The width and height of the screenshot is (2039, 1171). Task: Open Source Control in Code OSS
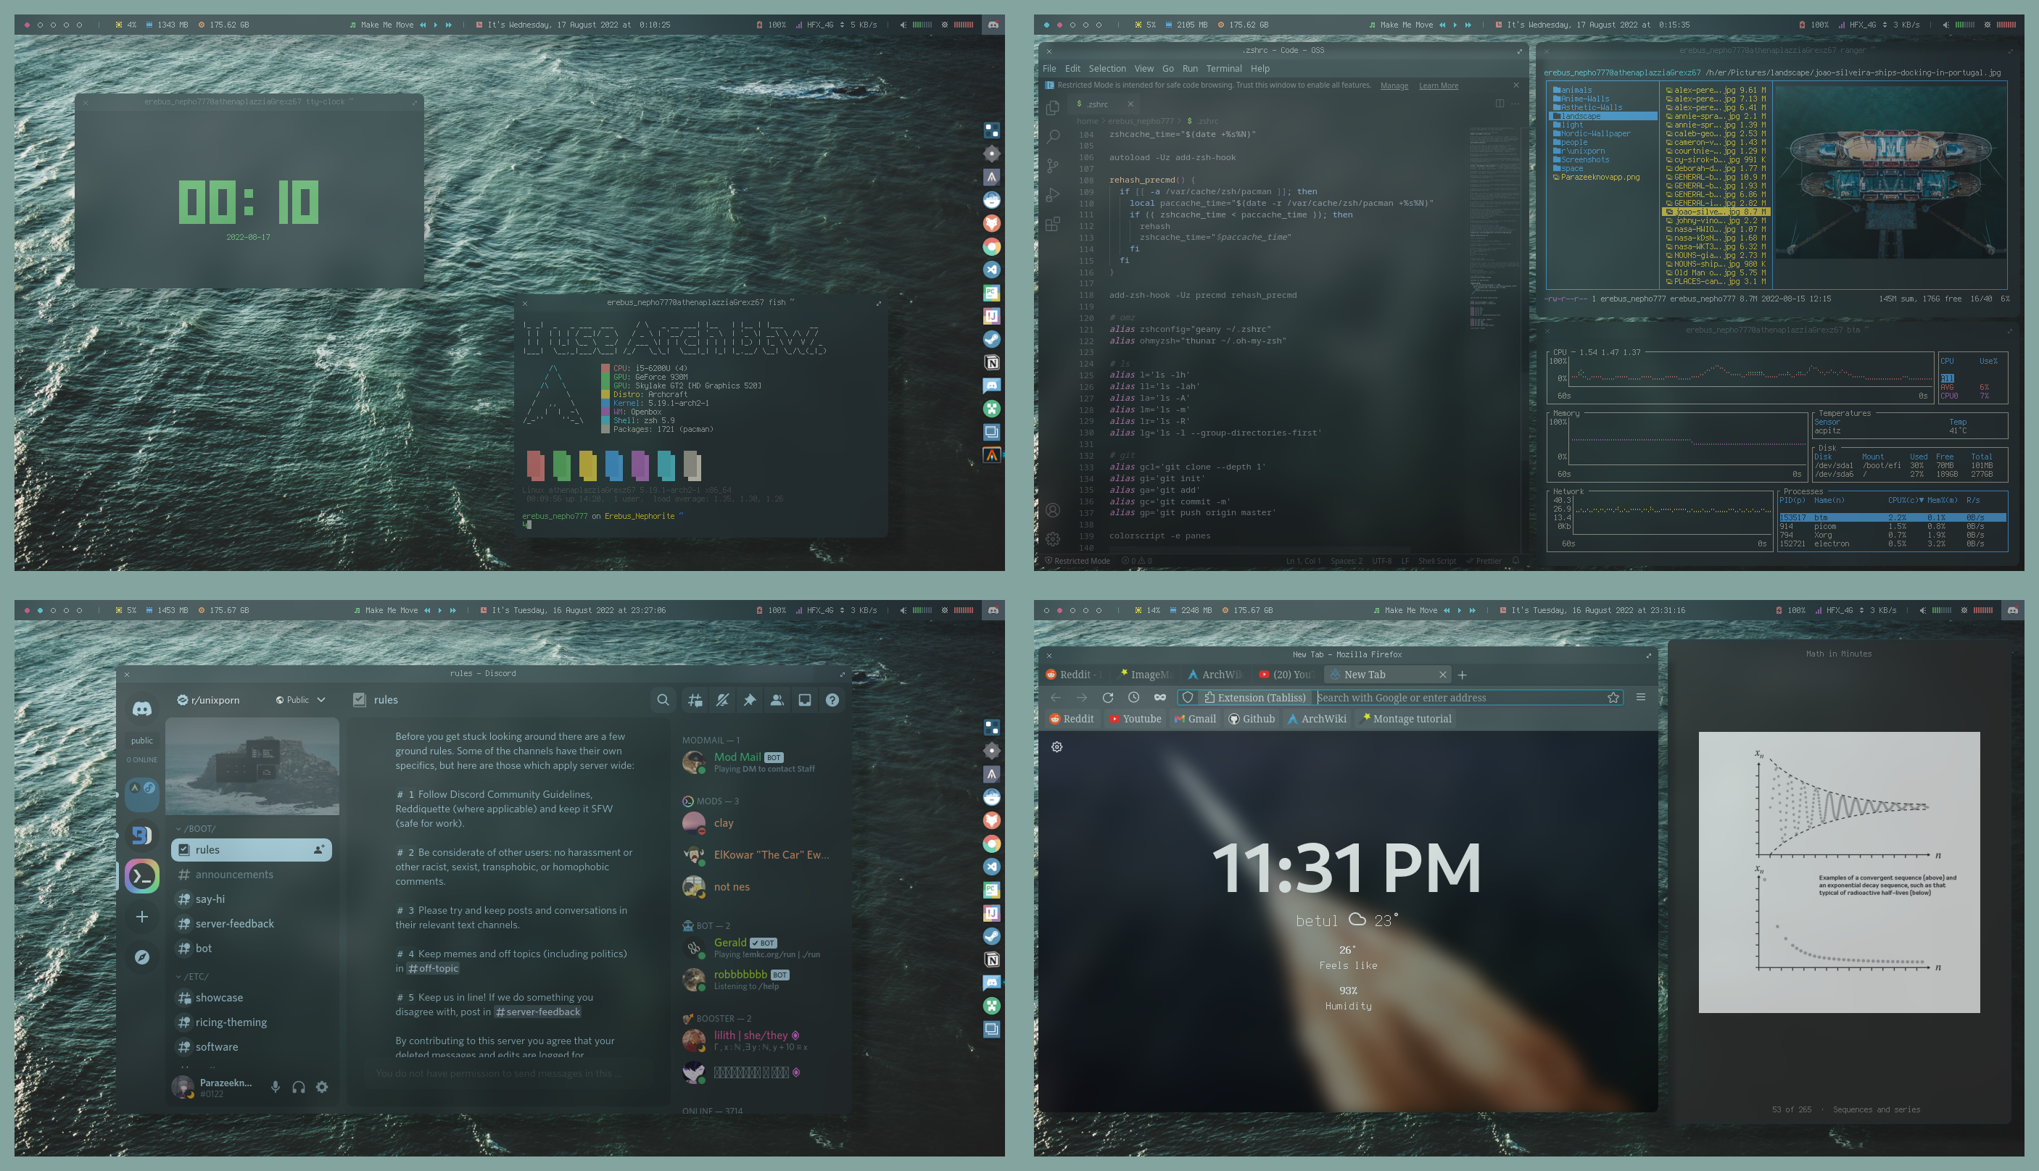point(1052,166)
